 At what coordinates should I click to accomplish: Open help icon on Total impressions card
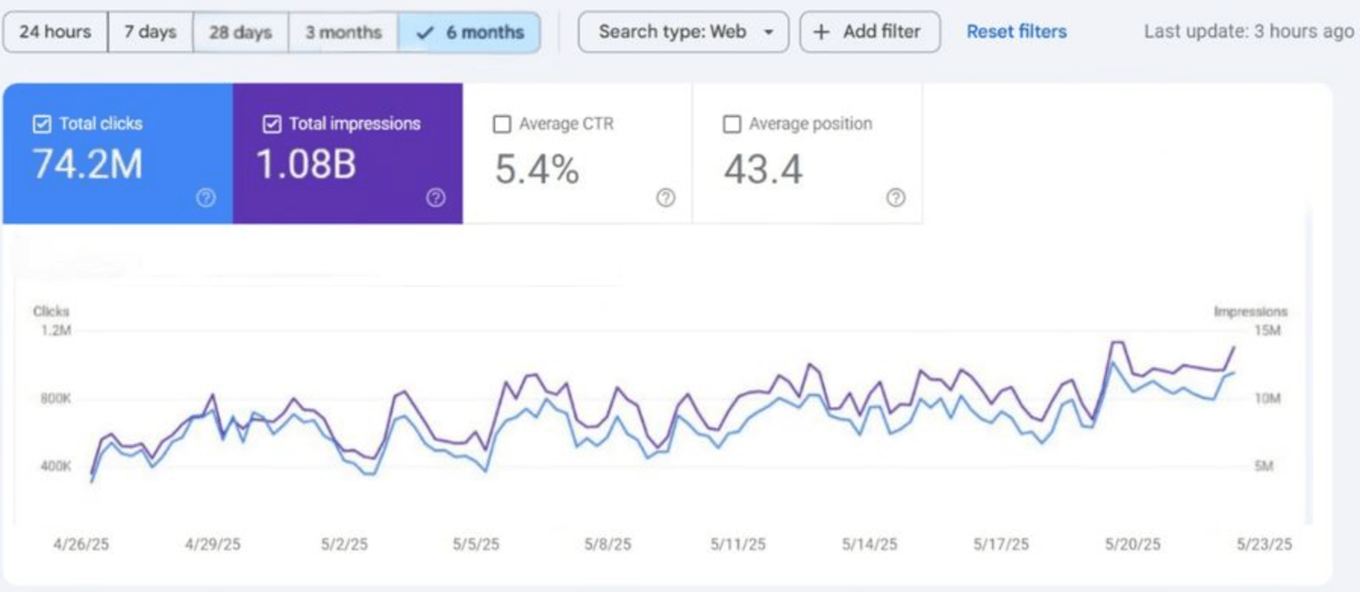point(436,198)
